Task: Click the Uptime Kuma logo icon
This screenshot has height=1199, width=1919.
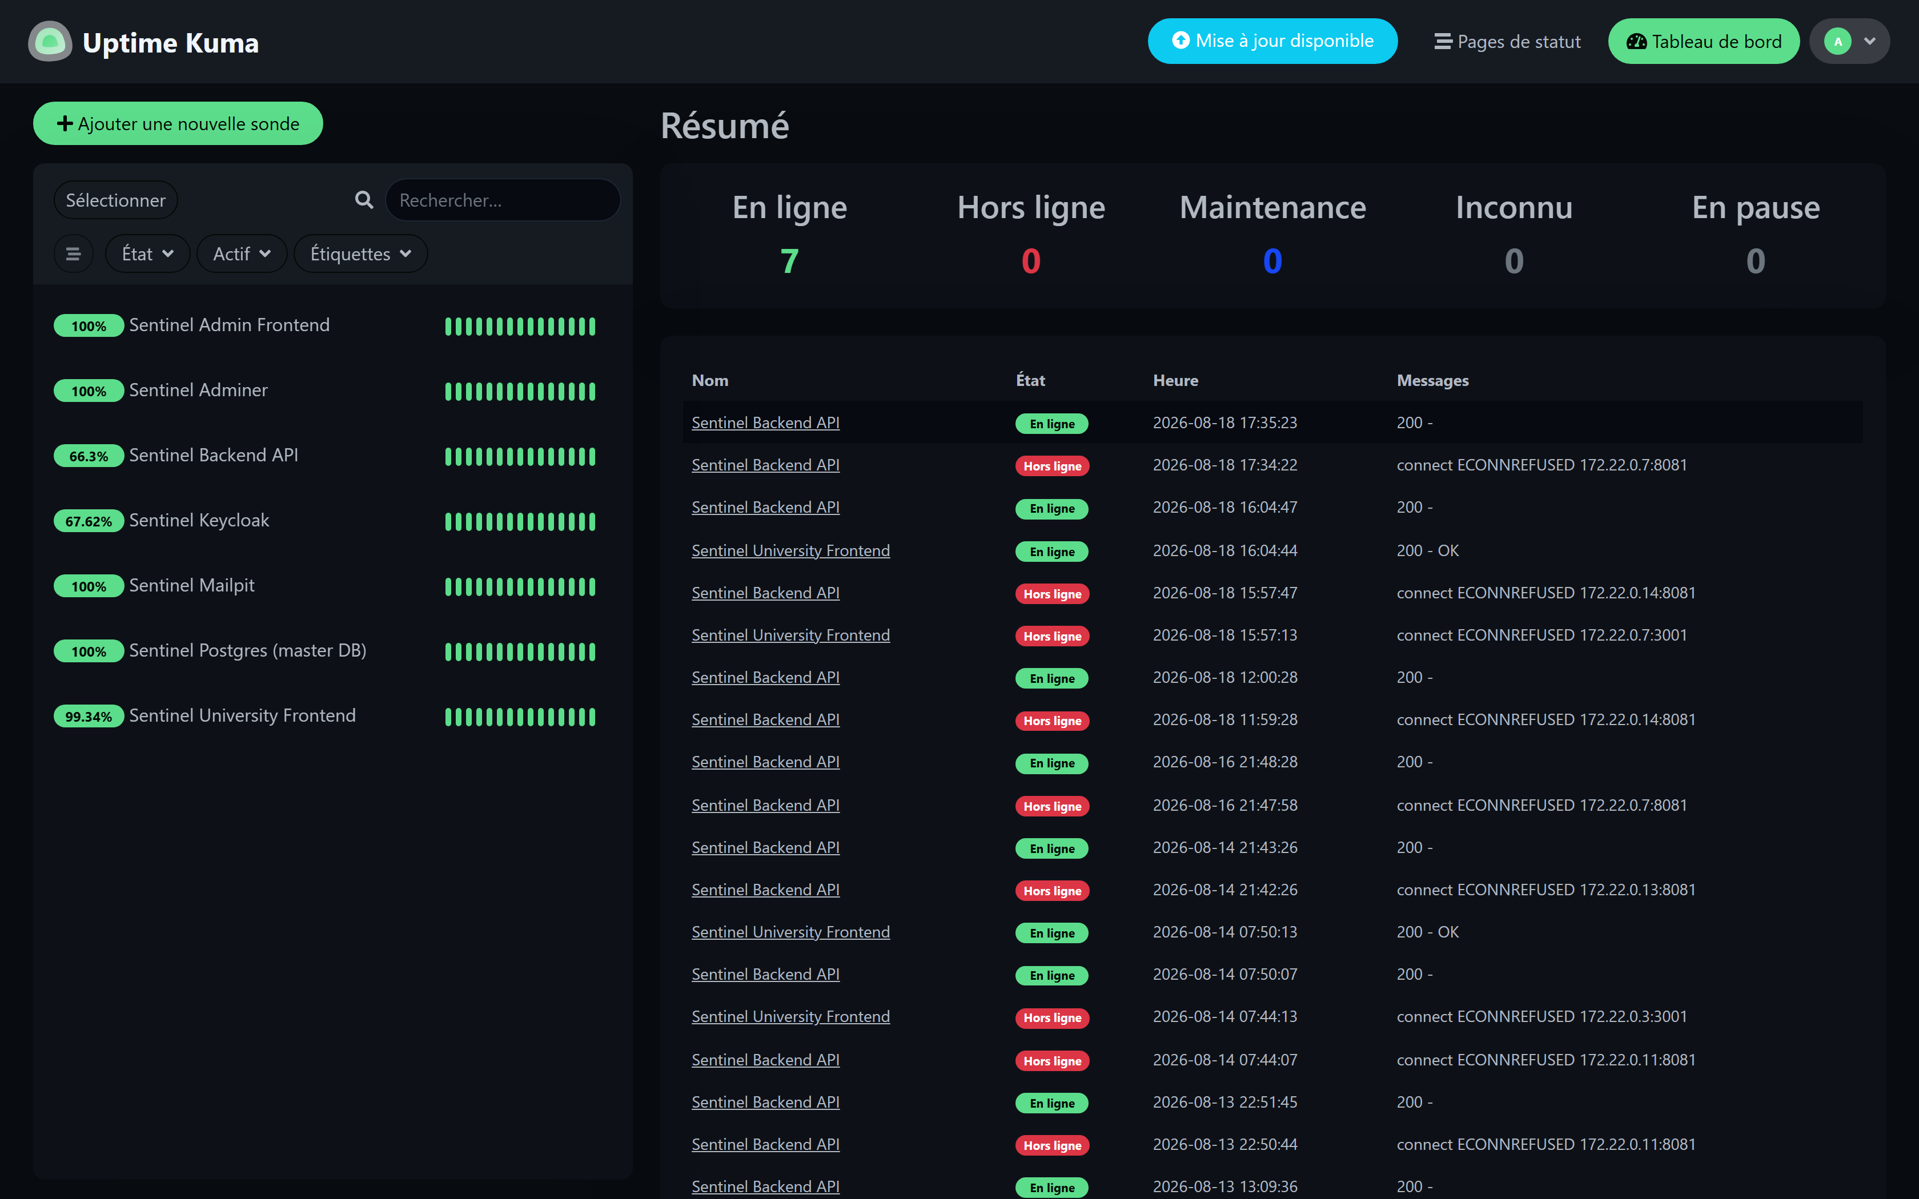Action: point(50,41)
